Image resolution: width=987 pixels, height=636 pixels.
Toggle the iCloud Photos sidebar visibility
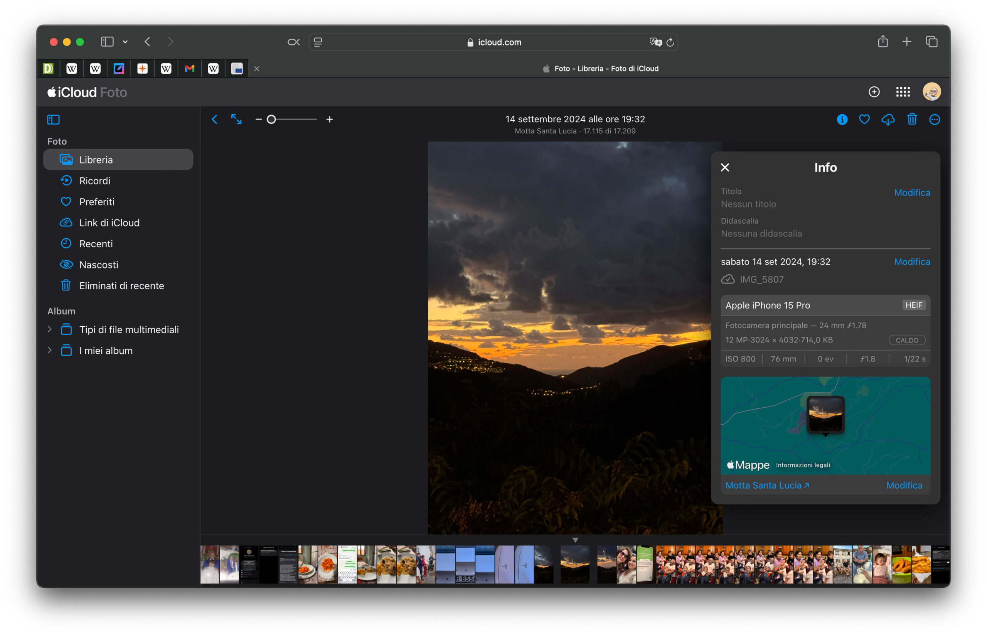53,120
